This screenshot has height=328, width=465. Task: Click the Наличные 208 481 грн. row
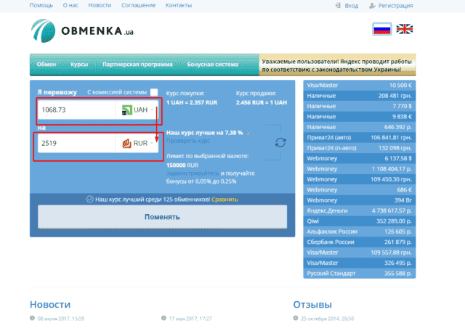(360, 96)
